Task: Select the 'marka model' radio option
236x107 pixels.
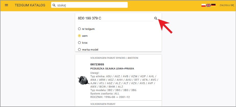Action: tap(79, 50)
